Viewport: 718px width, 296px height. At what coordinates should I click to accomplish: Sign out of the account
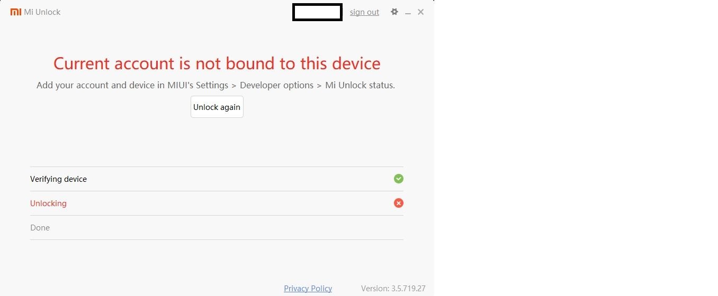[364, 12]
